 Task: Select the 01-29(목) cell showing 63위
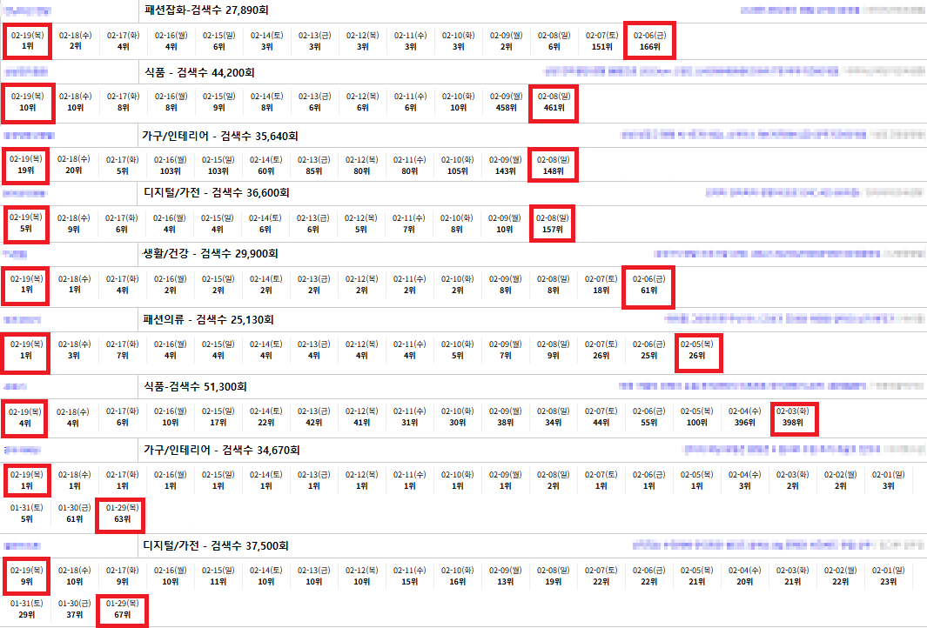(122, 512)
